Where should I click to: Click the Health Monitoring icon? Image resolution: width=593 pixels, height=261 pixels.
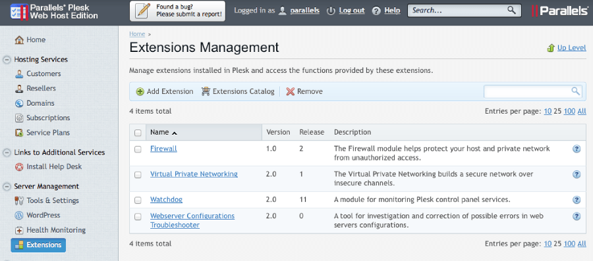pyautogui.click(x=19, y=230)
